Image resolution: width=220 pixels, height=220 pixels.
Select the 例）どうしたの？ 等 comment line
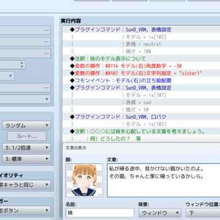(141, 139)
